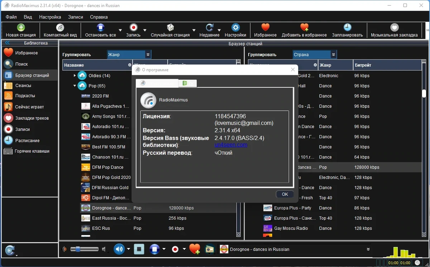Open Сейчас играет in the sidebar

point(30,107)
